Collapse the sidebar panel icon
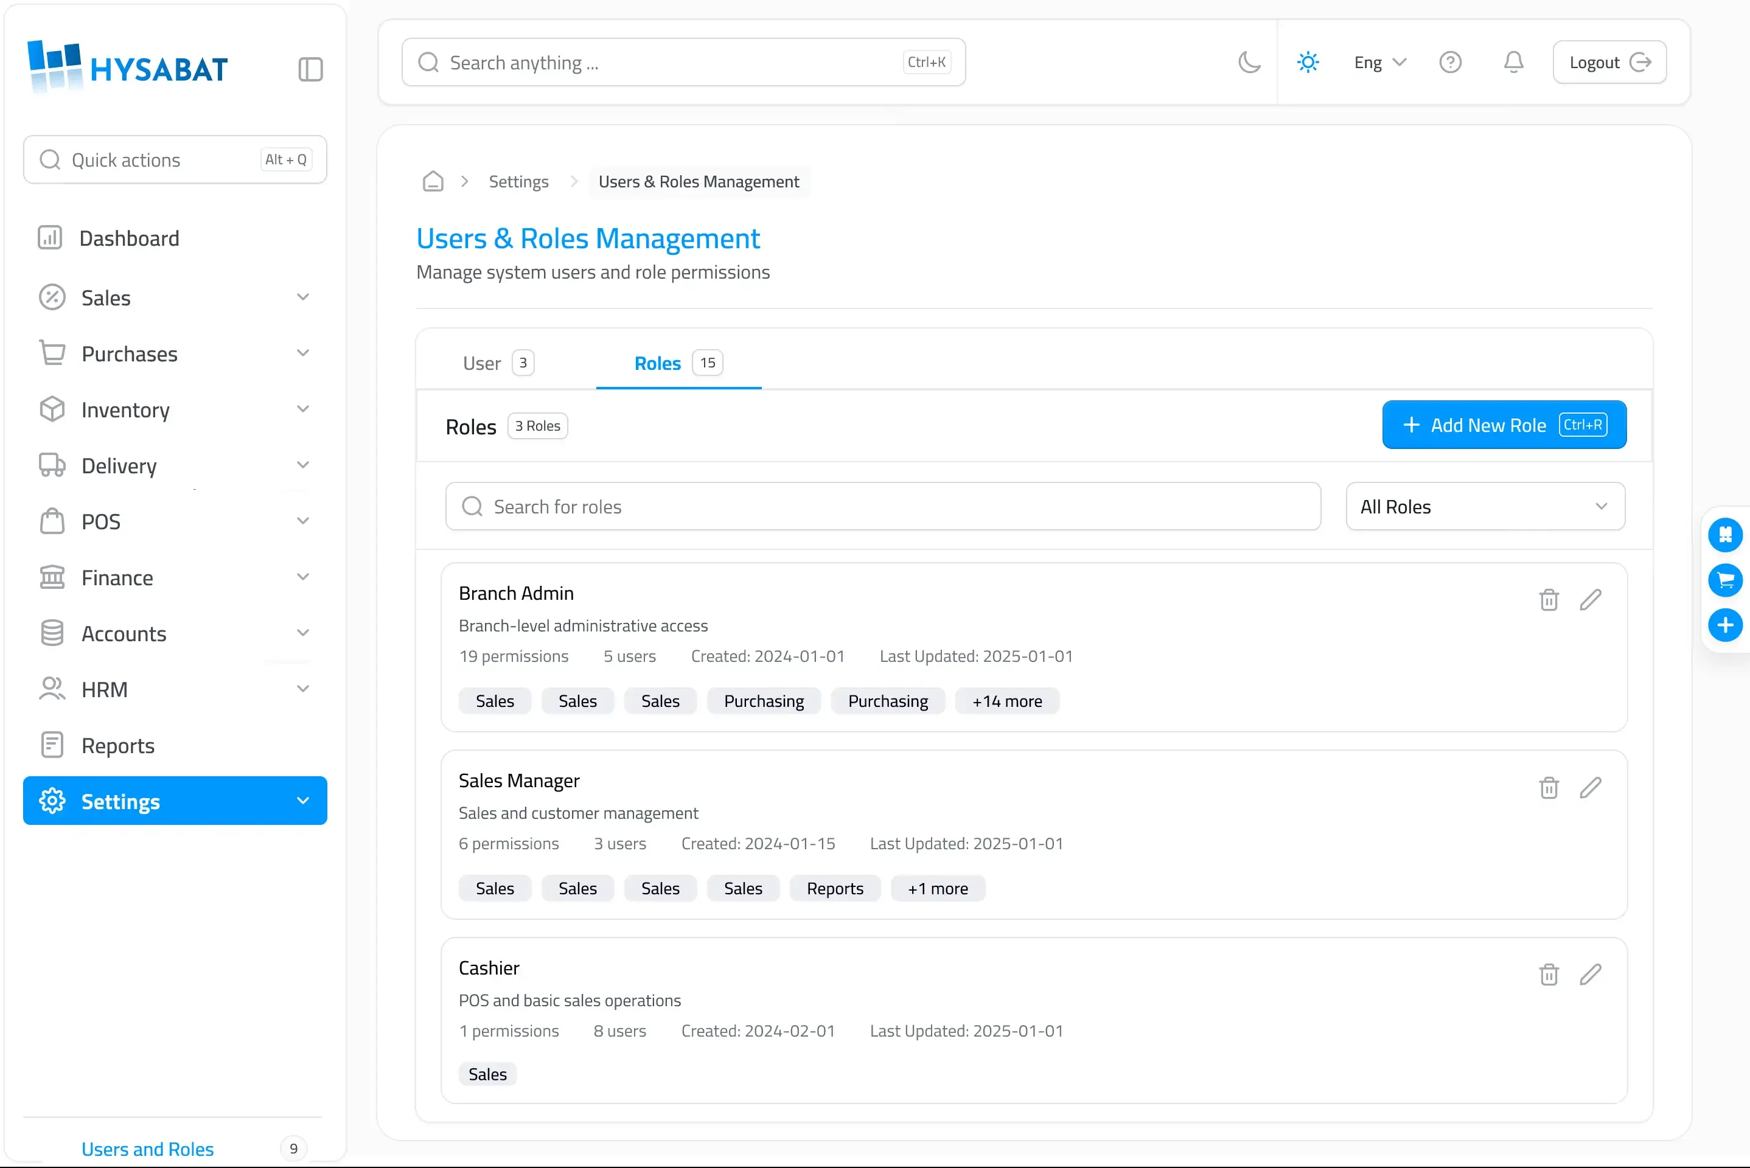This screenshot has height=1168, width=1750. (x=310, y=69)
